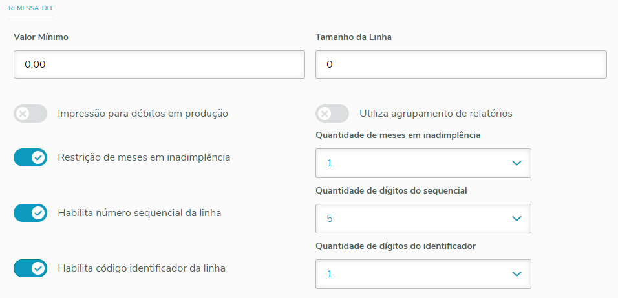The height and width of the screenshot is (298, 618).
Task: Open the REMESSA TXT tab
Action: [x=30, y=8]
